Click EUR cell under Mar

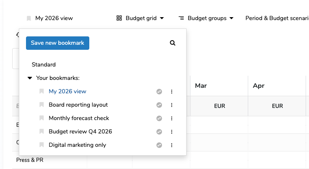click(x=219, y=106)
